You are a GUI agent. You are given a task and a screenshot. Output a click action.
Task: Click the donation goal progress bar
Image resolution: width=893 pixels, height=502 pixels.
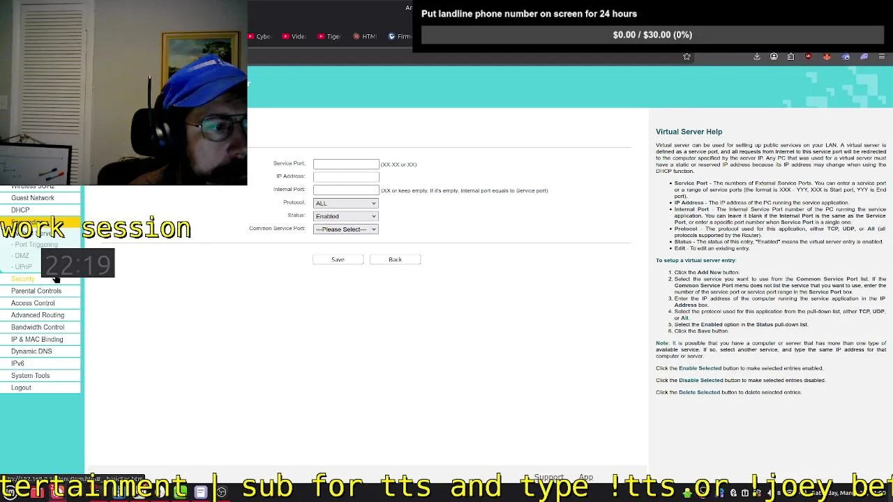point(652,35)
